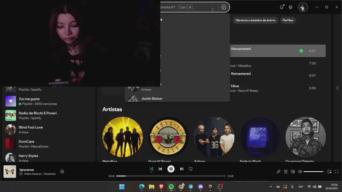Expand the right side panel chevron
342x192 pixels.
[337, 88]
